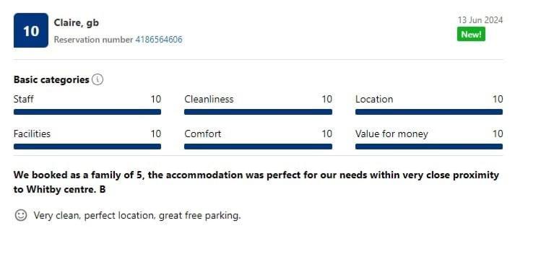Click reviewer name Claire, gb

pyautogui.click(x=77, y=23)
